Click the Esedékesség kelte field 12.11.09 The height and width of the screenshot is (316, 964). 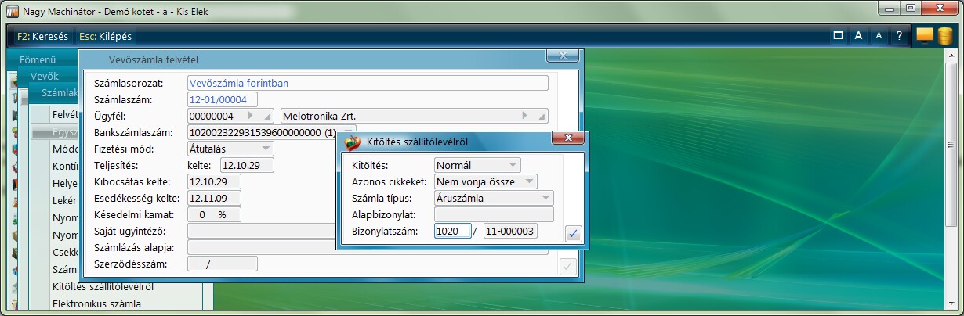click(214, 198)
